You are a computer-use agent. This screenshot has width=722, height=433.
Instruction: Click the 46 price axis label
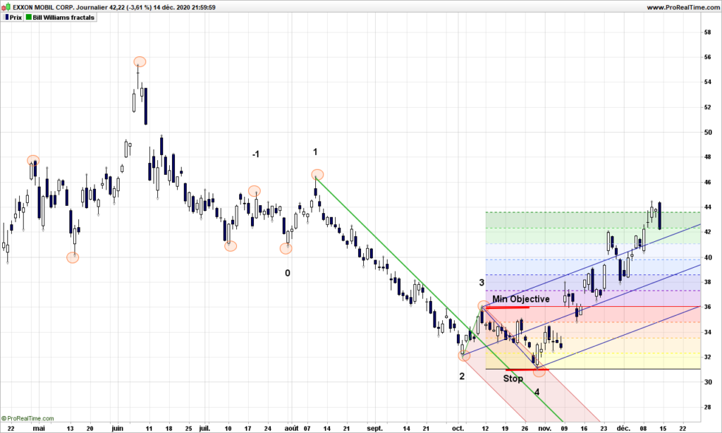click(x=707, y=183)
